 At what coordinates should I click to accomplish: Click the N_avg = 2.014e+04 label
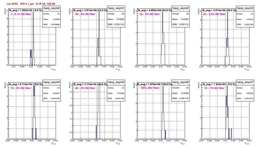point(219,10)
